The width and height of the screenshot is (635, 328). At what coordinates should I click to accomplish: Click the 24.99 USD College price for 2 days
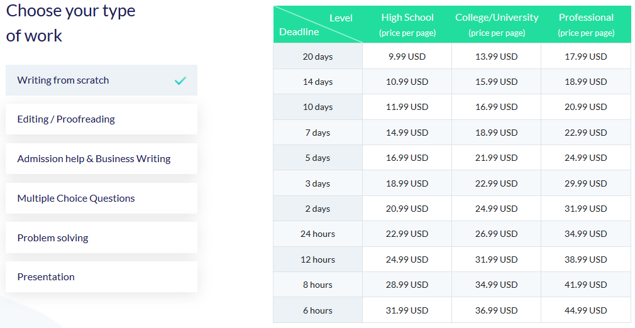coord(497,209)
